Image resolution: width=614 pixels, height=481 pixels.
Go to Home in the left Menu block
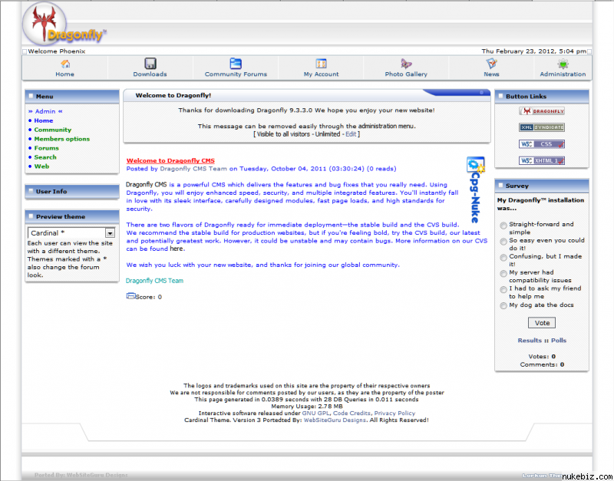pos(44,120)
